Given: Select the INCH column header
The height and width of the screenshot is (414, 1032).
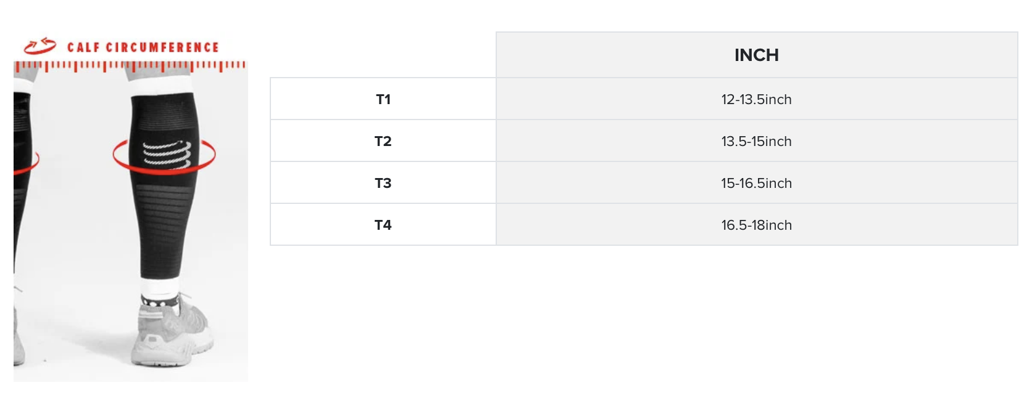Looking at the screenshot, I should (x=756, y=55).
